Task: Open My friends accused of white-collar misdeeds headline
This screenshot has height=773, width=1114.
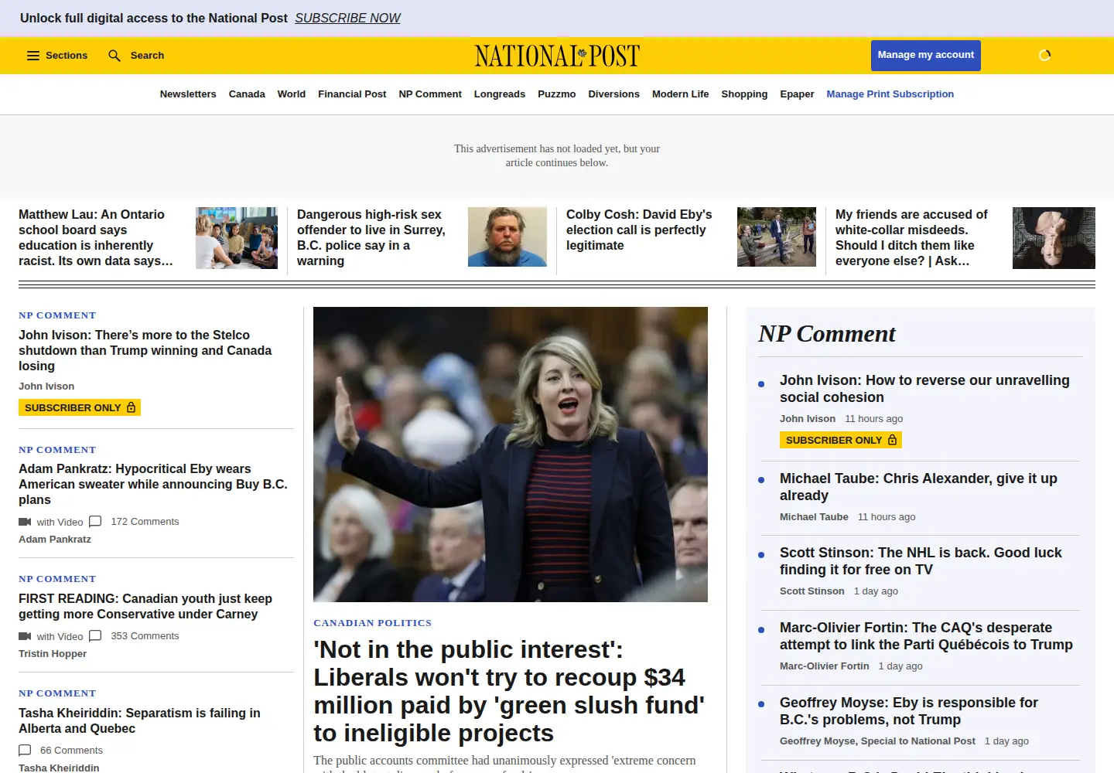Action: [x=912, y=237]
